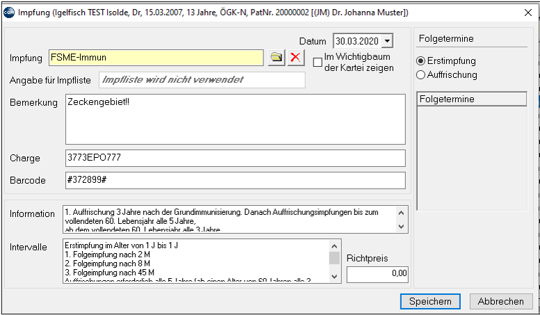Click the Intervalle scrollbar thumb
This screenshot has width=540, height=315.
(334, 258)
